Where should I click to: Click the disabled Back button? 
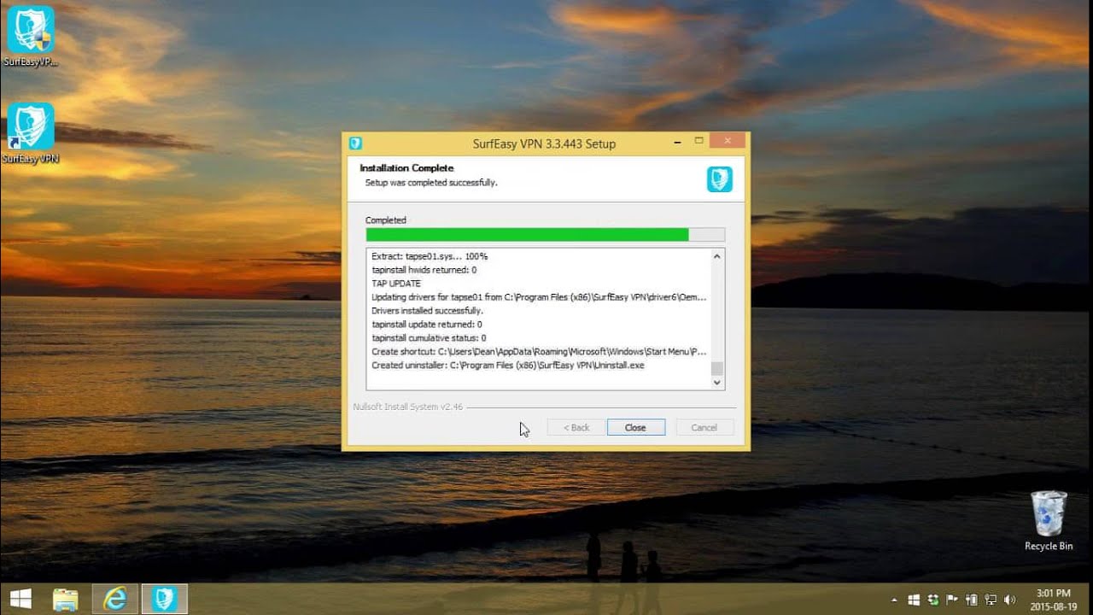point(576,427)
